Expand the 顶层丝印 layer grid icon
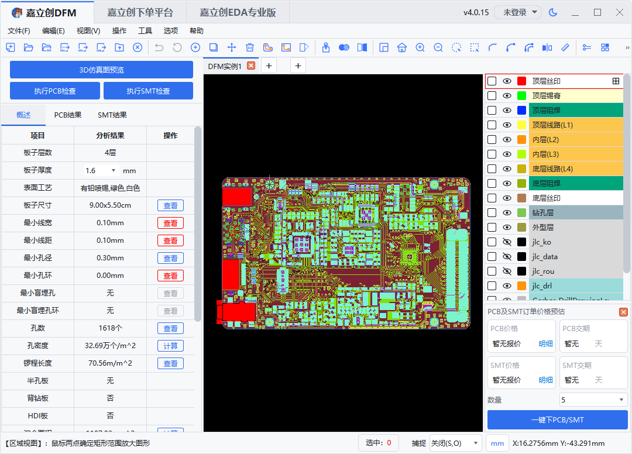This screenshot has height=454, width=632. click(x=616, y=81)
